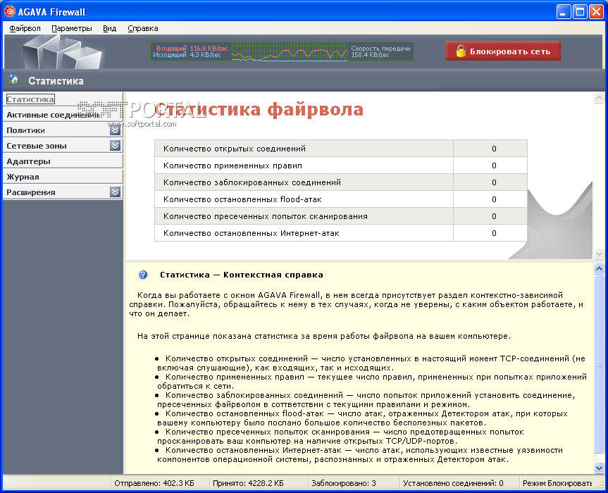Click Принято: 4228.2 КБ in status bar
The height and width of the screenshot is (493, 608).
[x=248, y=483]
